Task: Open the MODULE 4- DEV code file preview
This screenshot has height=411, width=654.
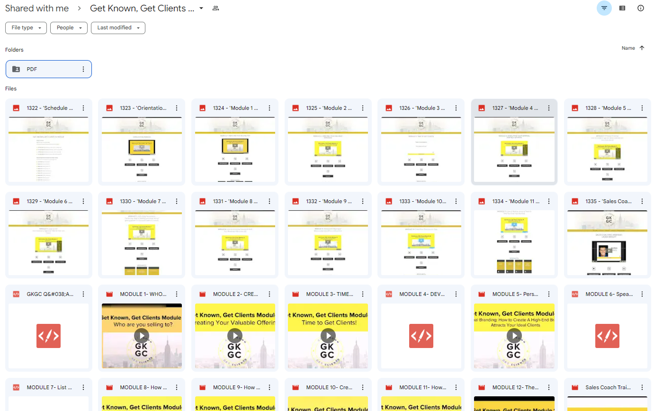Action: (421, 336)
